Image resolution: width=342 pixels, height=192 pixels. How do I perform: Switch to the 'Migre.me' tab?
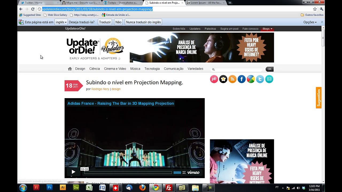tap(81, 3)
